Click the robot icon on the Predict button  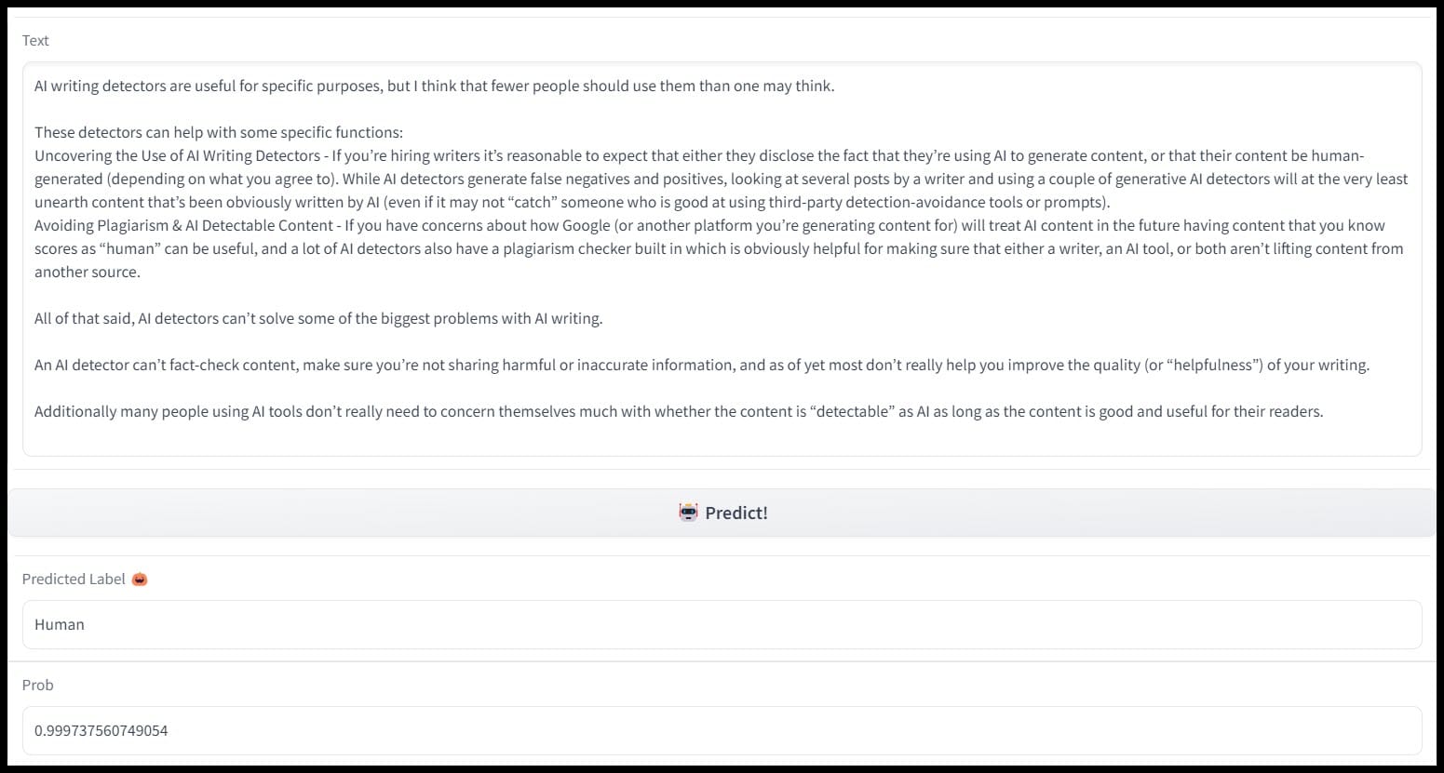[688, 513]
